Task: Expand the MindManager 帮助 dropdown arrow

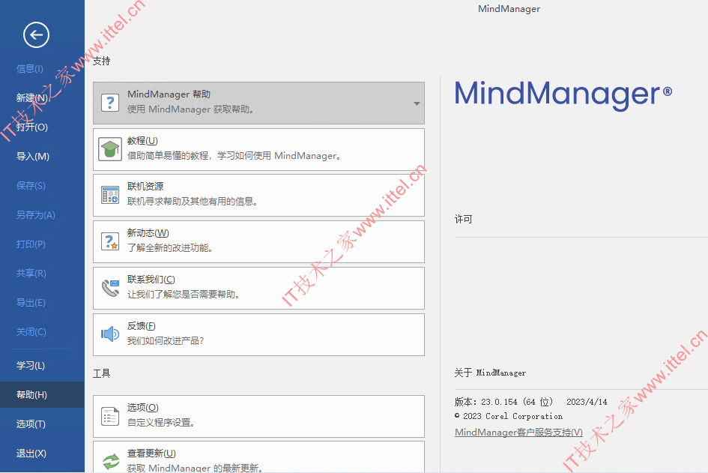Action: pos(417,103)
